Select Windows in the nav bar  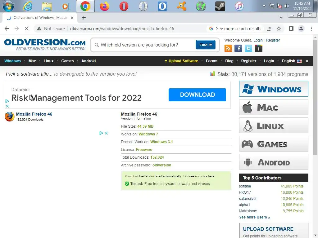pyautogui.click(x=12, y=61)
